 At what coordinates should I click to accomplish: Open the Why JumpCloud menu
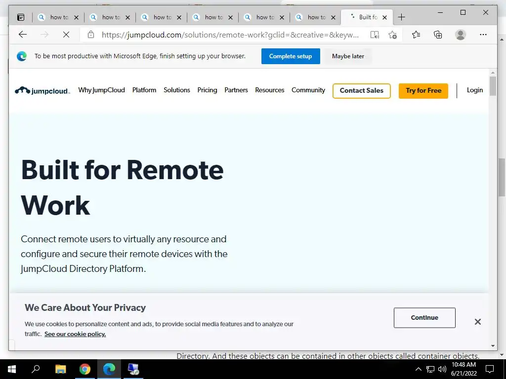pos(101,90)
